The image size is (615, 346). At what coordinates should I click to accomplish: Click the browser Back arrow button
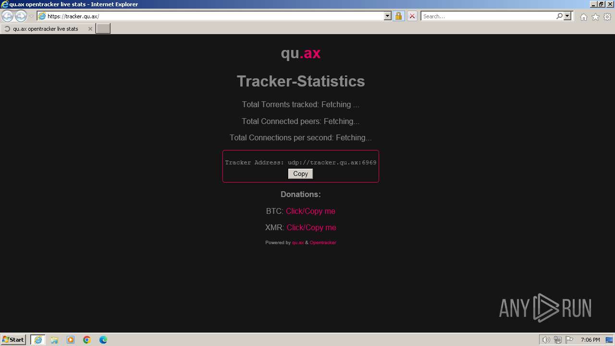point(8,16)
